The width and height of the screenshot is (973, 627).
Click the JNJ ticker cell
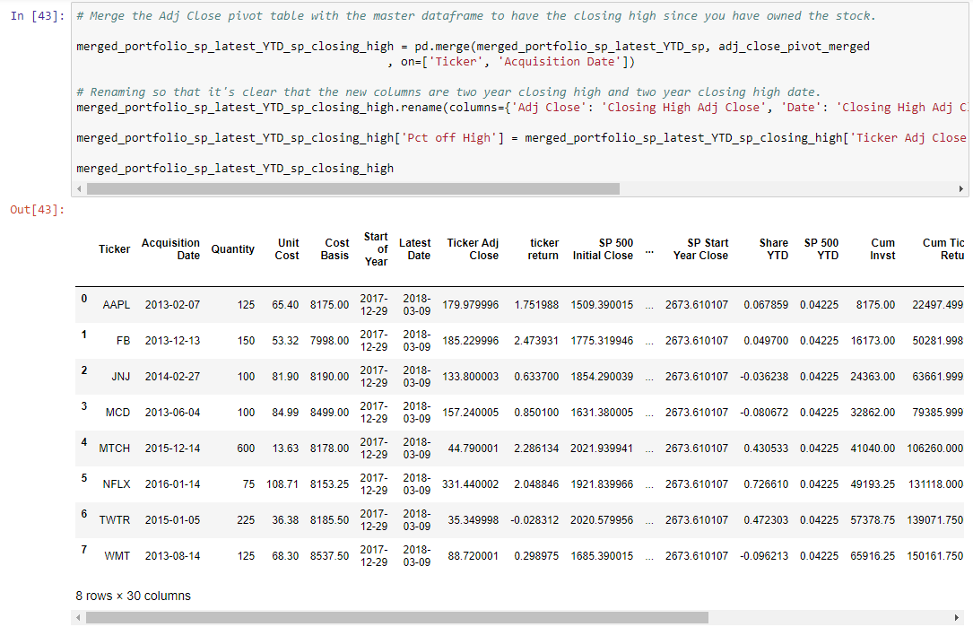(120, 377)
